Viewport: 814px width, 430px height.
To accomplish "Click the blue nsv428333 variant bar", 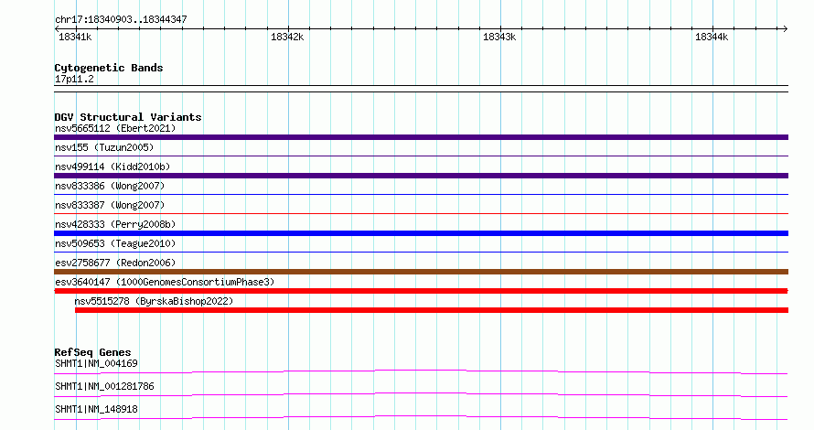I will 421,233.
